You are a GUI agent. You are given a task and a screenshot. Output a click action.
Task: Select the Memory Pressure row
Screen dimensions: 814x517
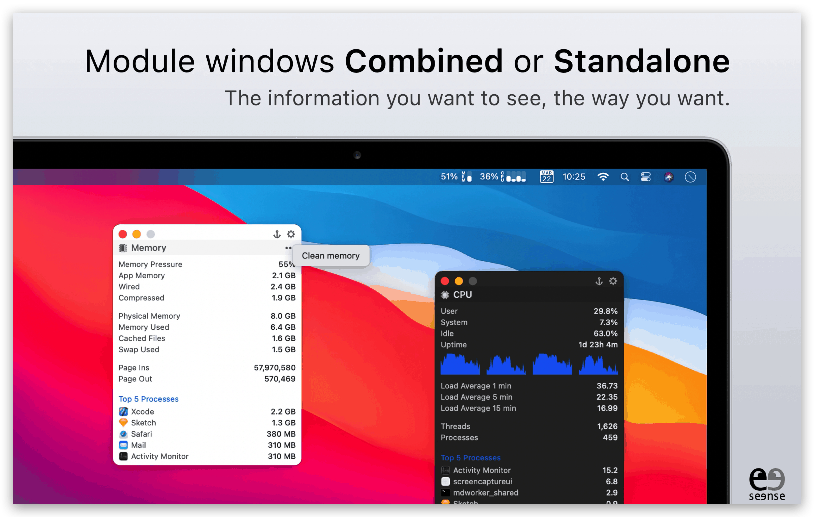click(x=207, y=264)
